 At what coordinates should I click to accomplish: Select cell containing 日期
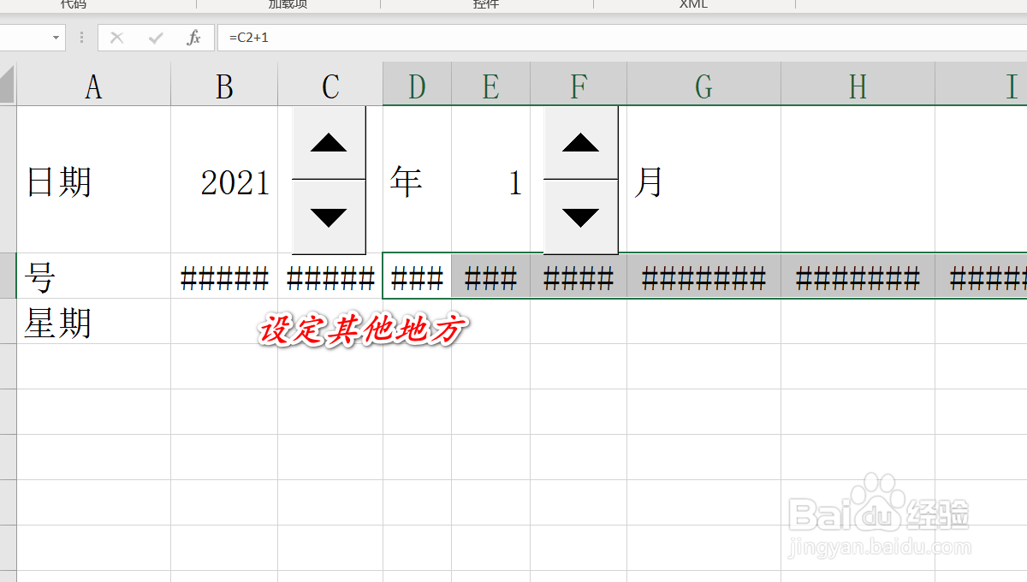click(93, 180)
